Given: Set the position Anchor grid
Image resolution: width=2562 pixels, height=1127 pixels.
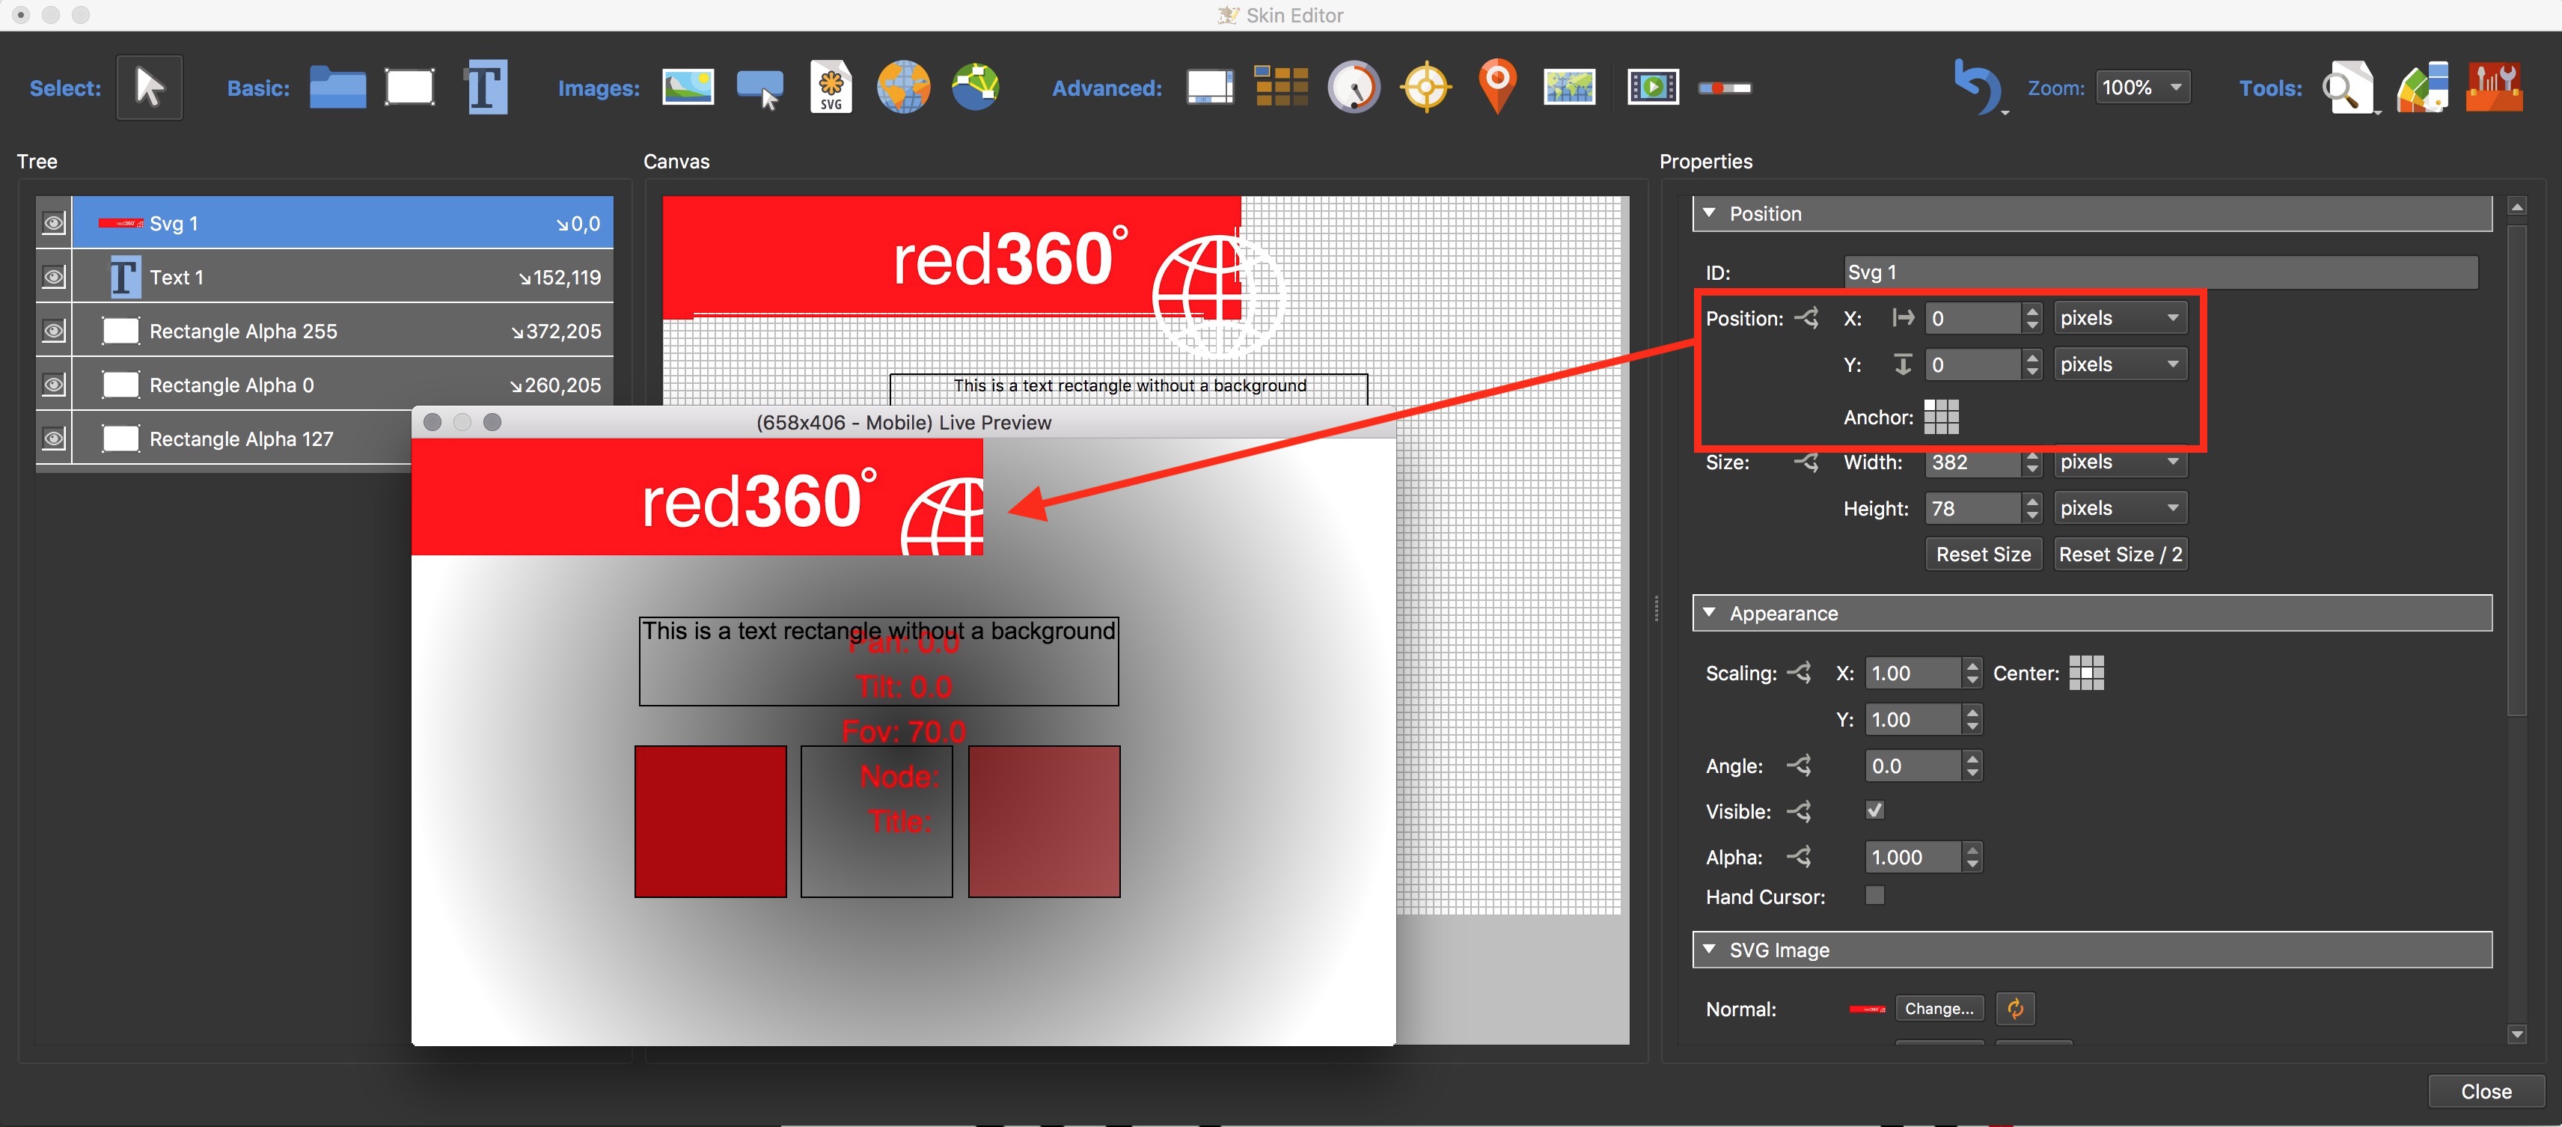Looking at the screenshot, I should point(1940,417).
